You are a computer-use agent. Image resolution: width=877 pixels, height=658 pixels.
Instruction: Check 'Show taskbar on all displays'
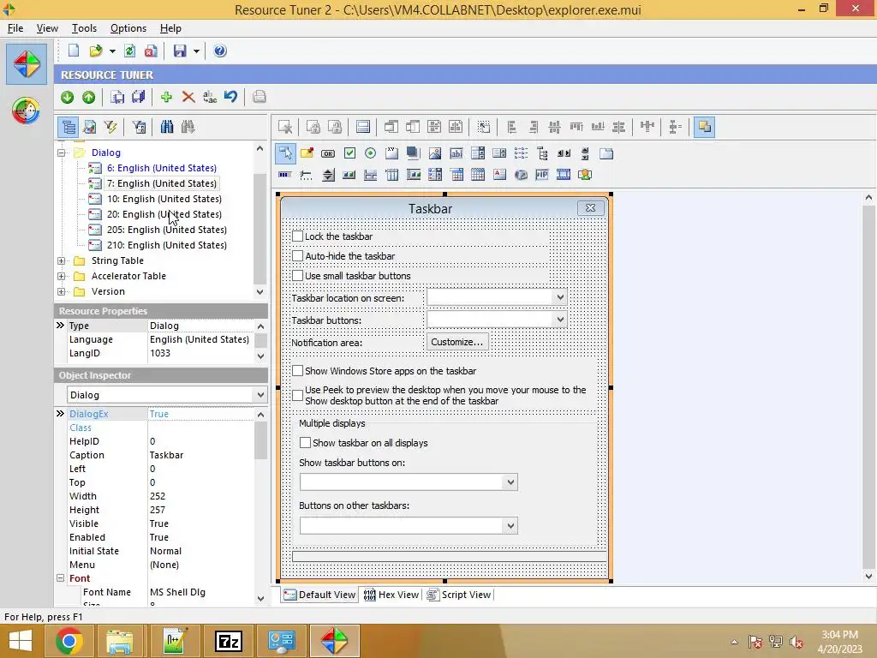tap(306, 443)
